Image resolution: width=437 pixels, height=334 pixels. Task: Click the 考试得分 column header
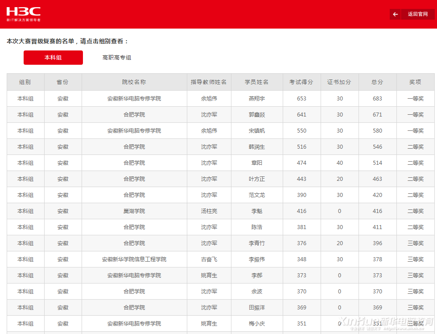pyautogui.click(x=301, y=82)
